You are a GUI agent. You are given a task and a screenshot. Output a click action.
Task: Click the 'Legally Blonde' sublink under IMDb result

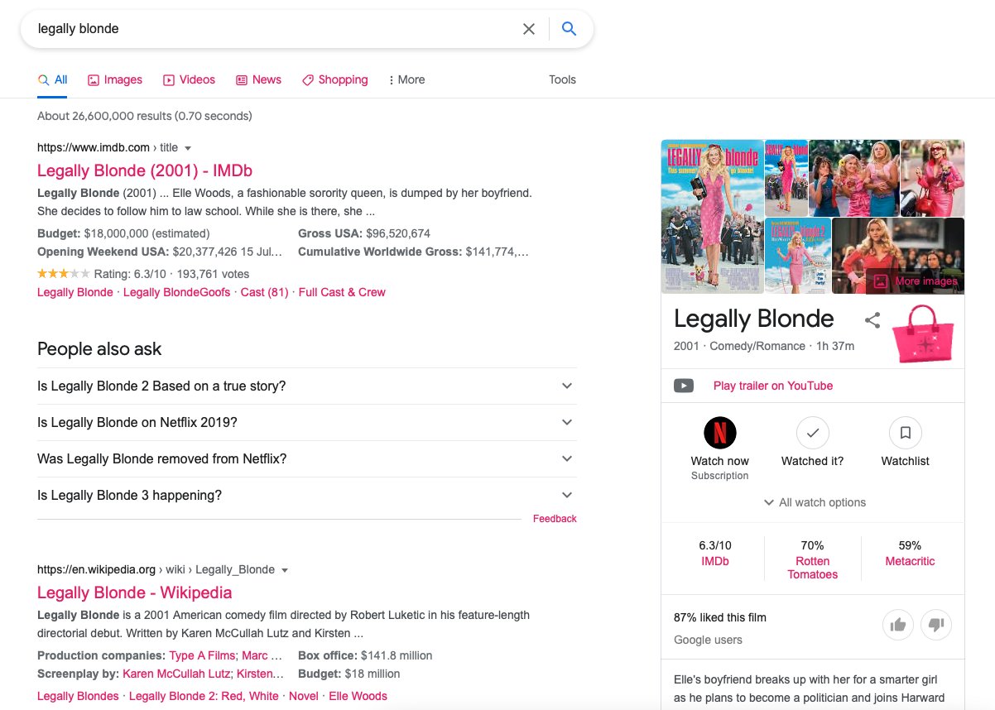coord(75,292)
